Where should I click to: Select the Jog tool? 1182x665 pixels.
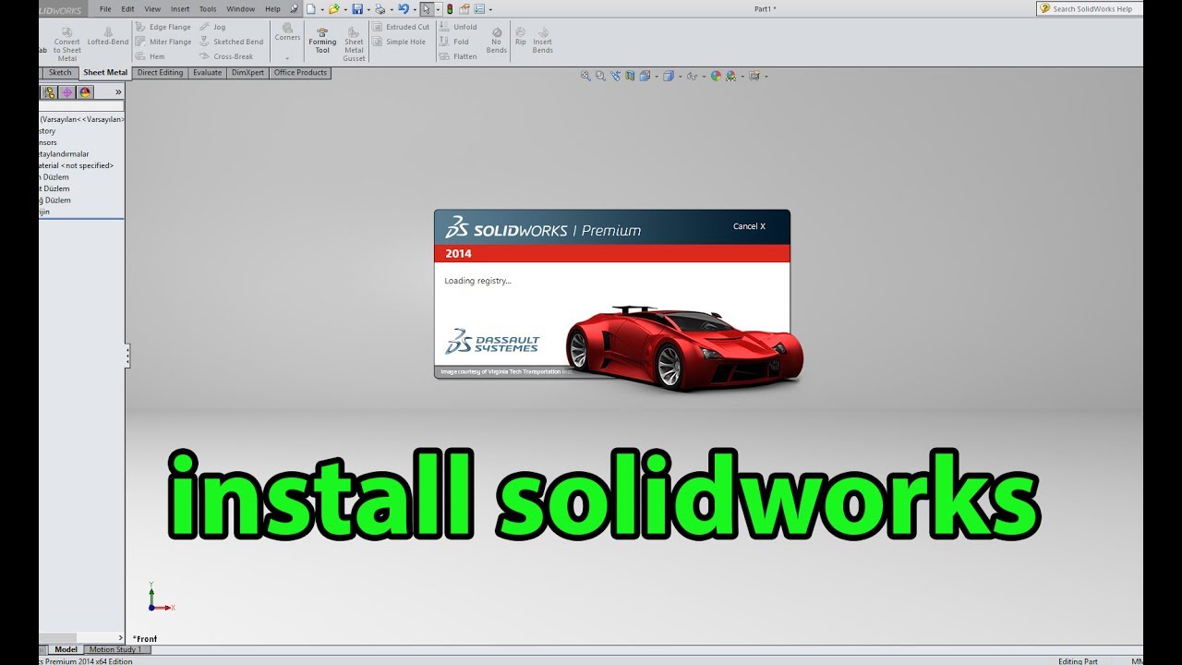pos(212,27)
